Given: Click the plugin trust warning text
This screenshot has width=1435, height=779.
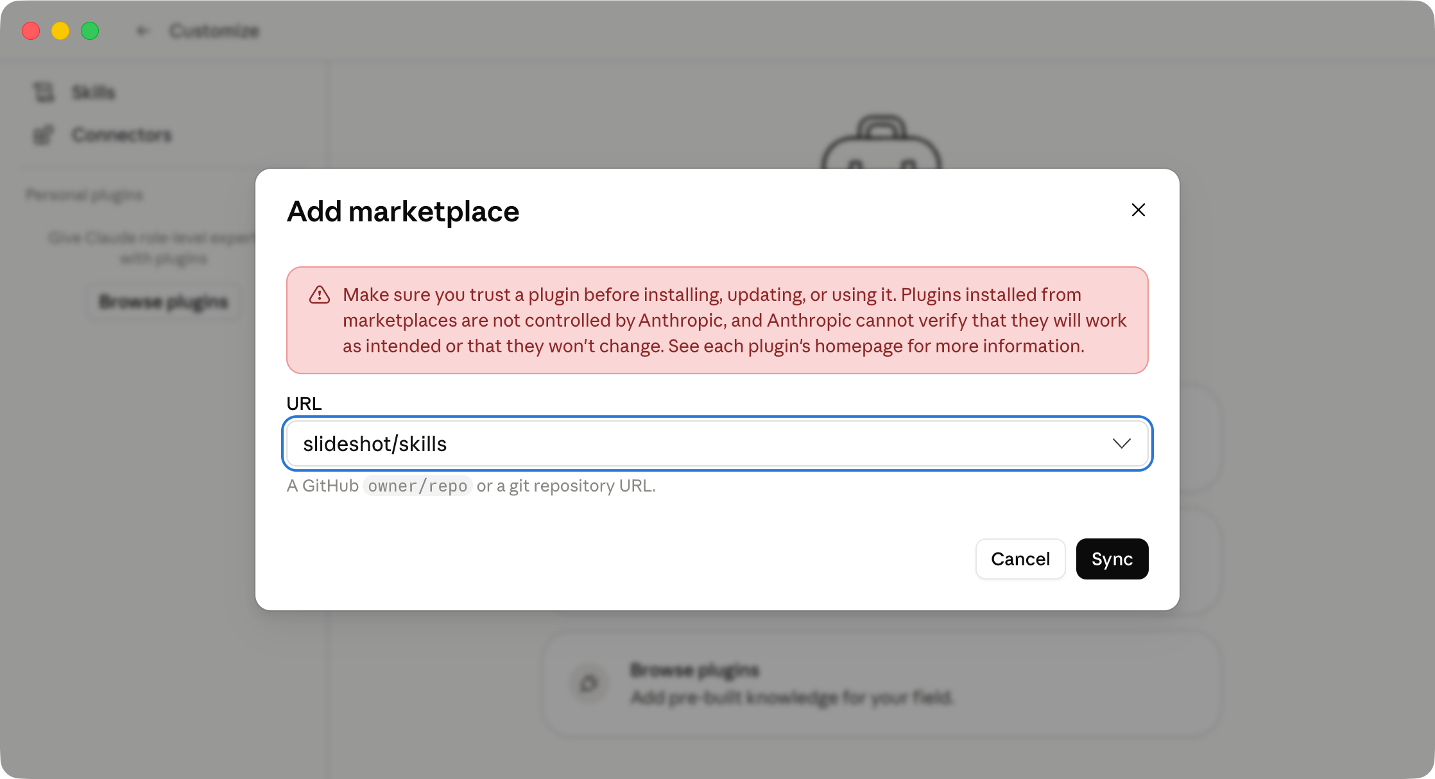Looking at the screenshot, I should pos(734,320).
